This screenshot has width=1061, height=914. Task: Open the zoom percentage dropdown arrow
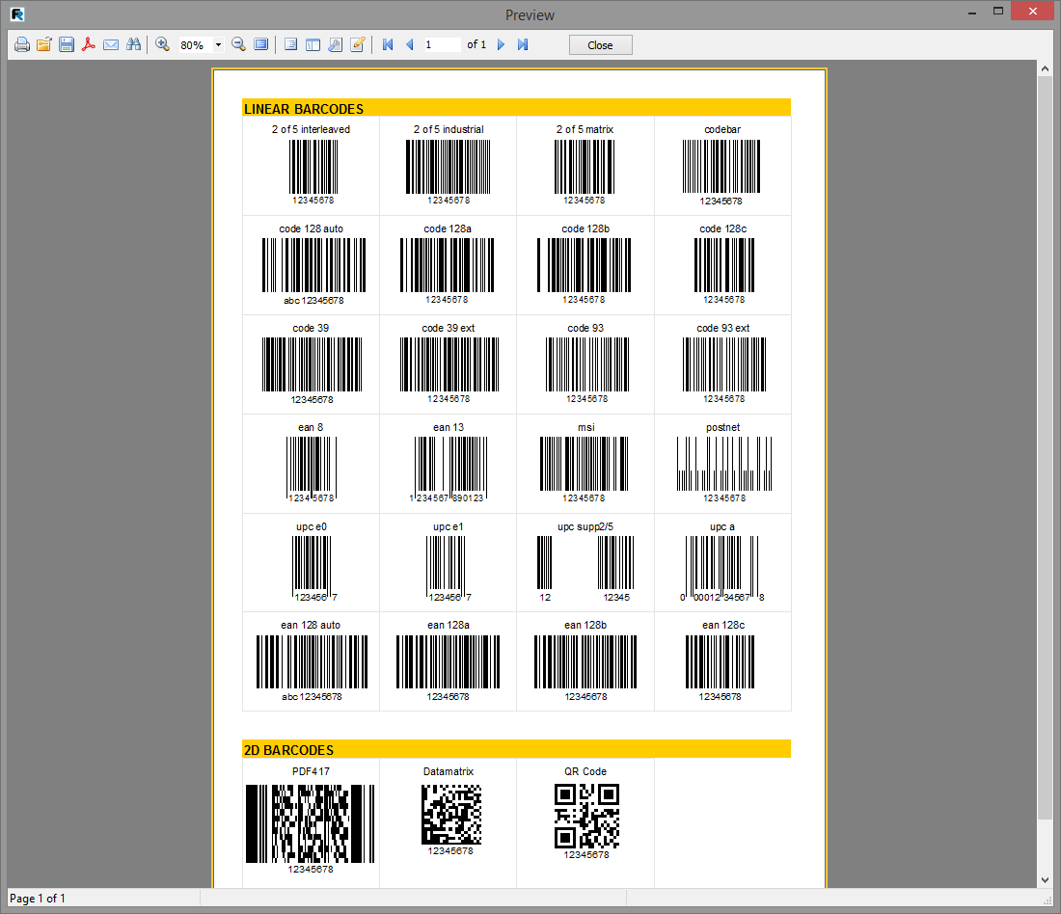coord(218,45)
